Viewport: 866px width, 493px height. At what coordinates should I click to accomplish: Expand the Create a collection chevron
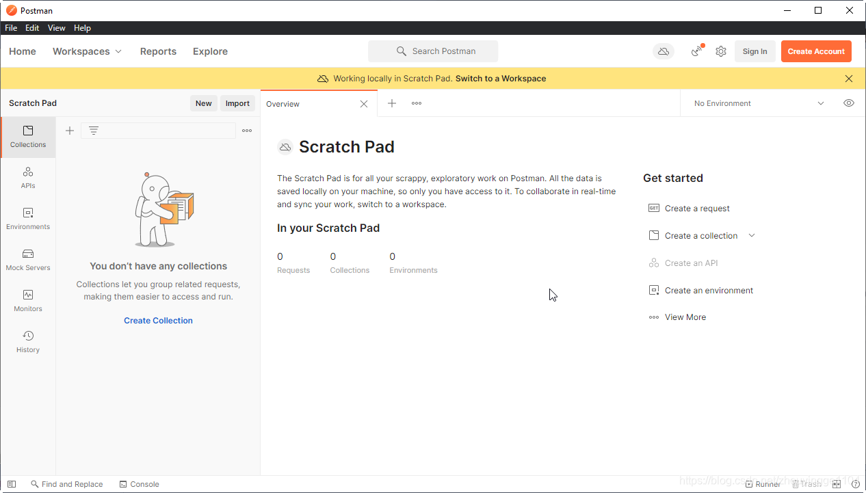click(x=751, y=235)
